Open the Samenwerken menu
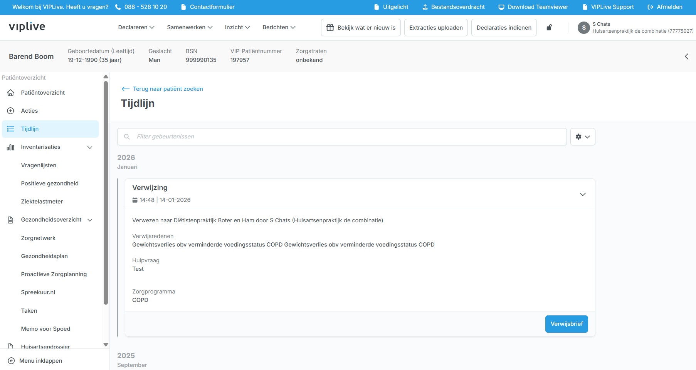This screenshot has width=696, height=370. (x=190, y=27)
